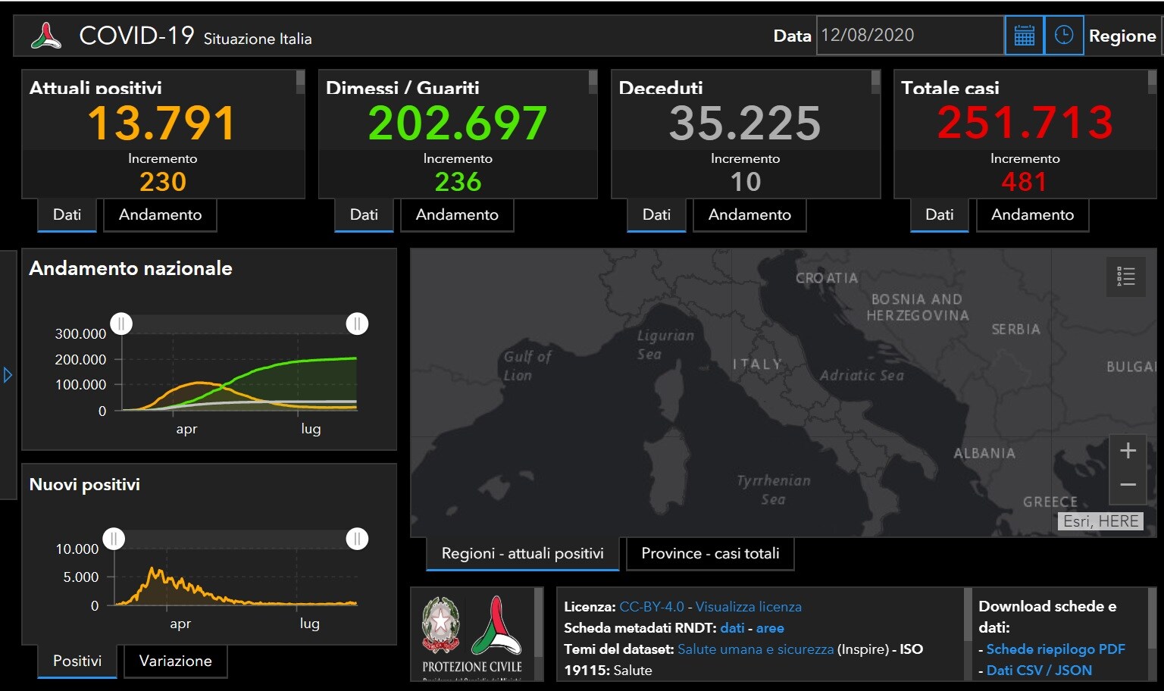Viewport: 1164px width, 691px height.
Task: Click the Dimessi / Guariti panel scrollbar
Action: 593,82
